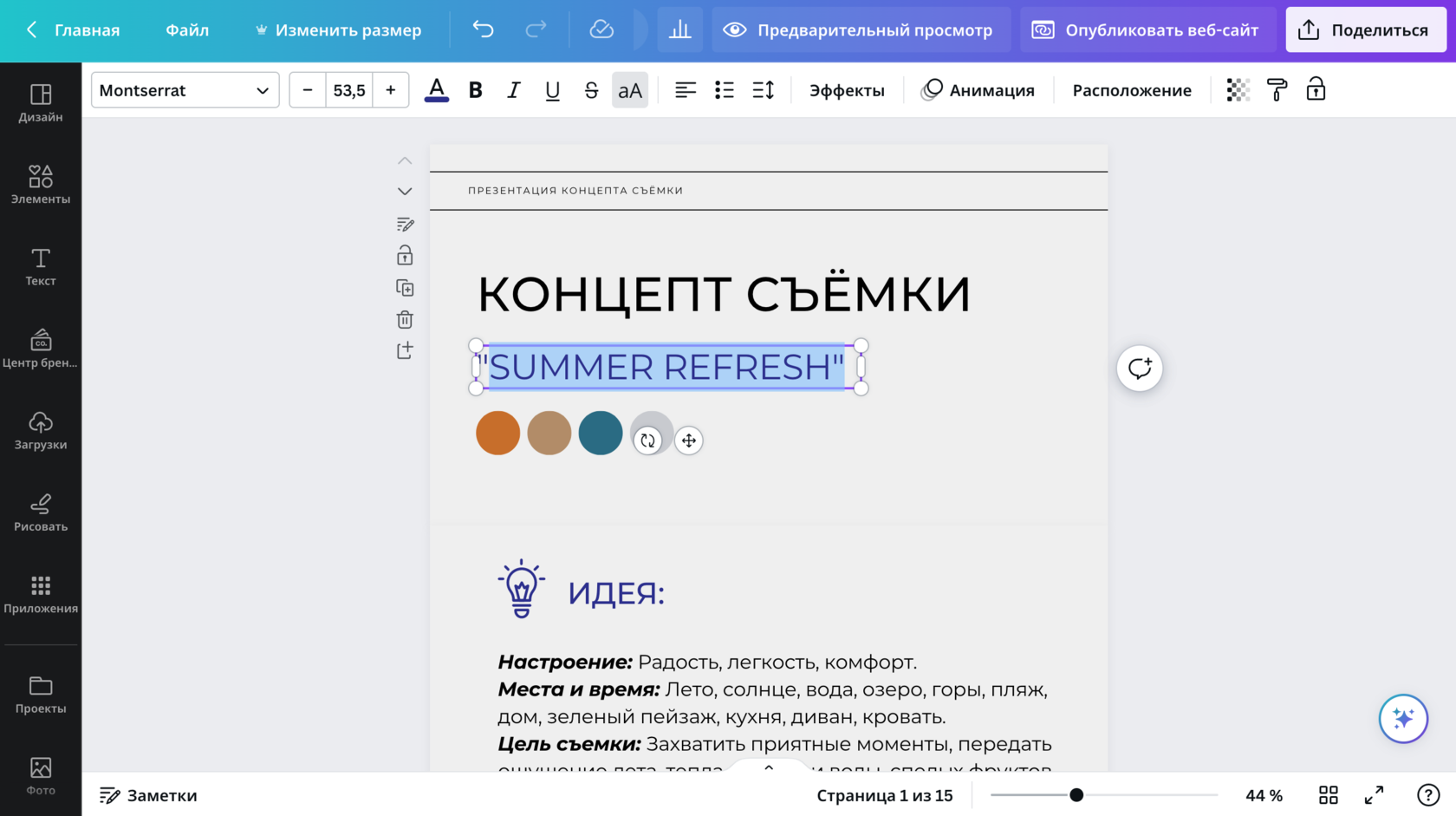Add a comment using bubble icon
Screen dimensions: 1456x816
pos(1140,369)
